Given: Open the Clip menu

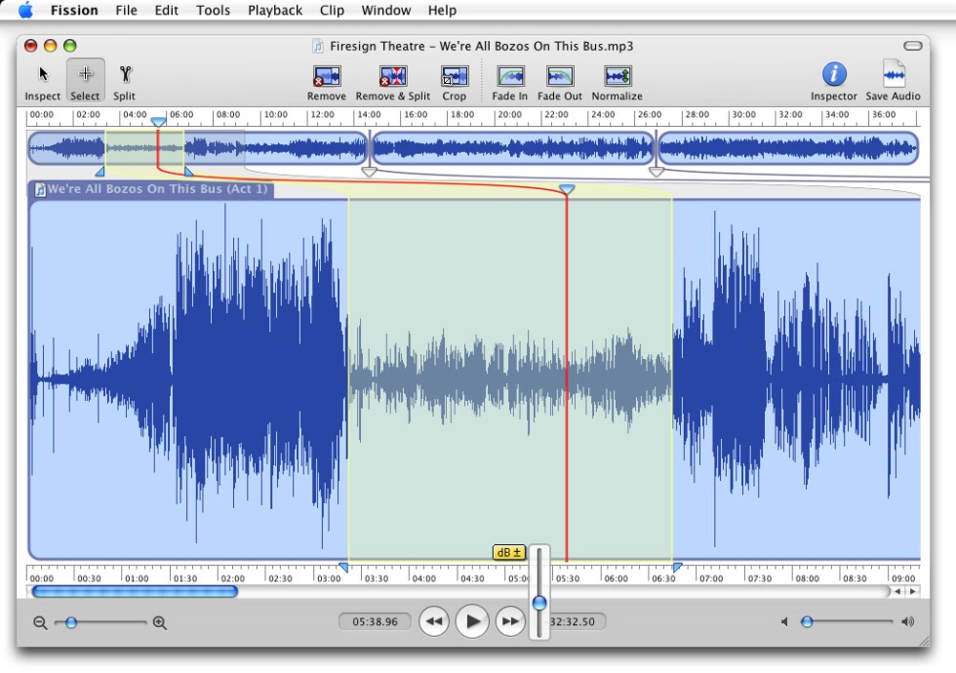Looking at the screenshot, I should 332,11.
